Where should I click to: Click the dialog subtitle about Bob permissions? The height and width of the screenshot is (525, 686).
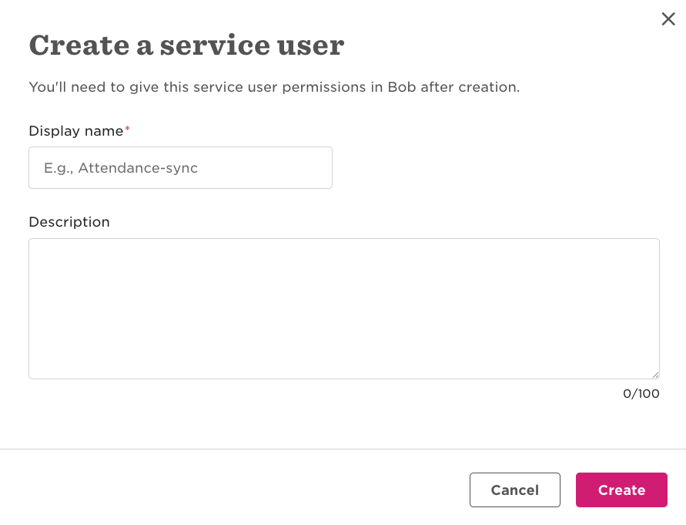(x=275, y=87)
